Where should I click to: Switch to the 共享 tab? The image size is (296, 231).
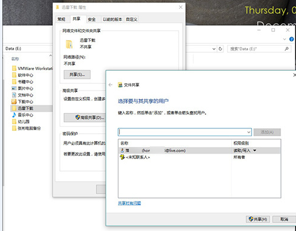[x=77, y=19]
